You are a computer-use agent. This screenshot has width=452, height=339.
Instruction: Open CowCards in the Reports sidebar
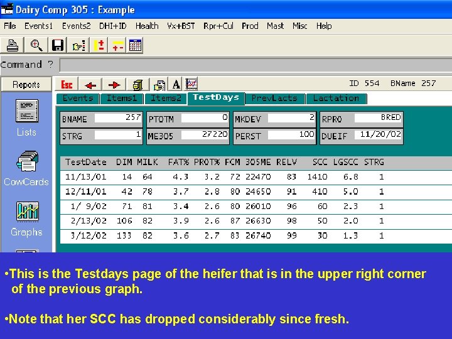[x=26, y=168]
